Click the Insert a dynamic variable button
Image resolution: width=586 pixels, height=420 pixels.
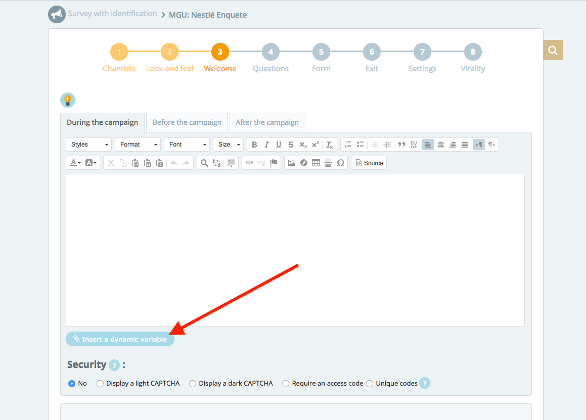click(120, 339)
